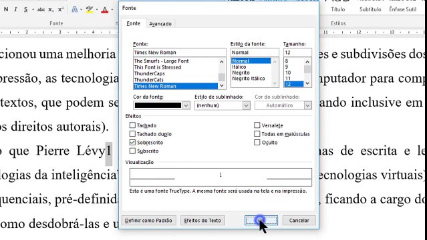Apply underline (S) in the ribbon
Image resolution: width=427 pixels, height=240 pixels.
click(x=25, y=9)
